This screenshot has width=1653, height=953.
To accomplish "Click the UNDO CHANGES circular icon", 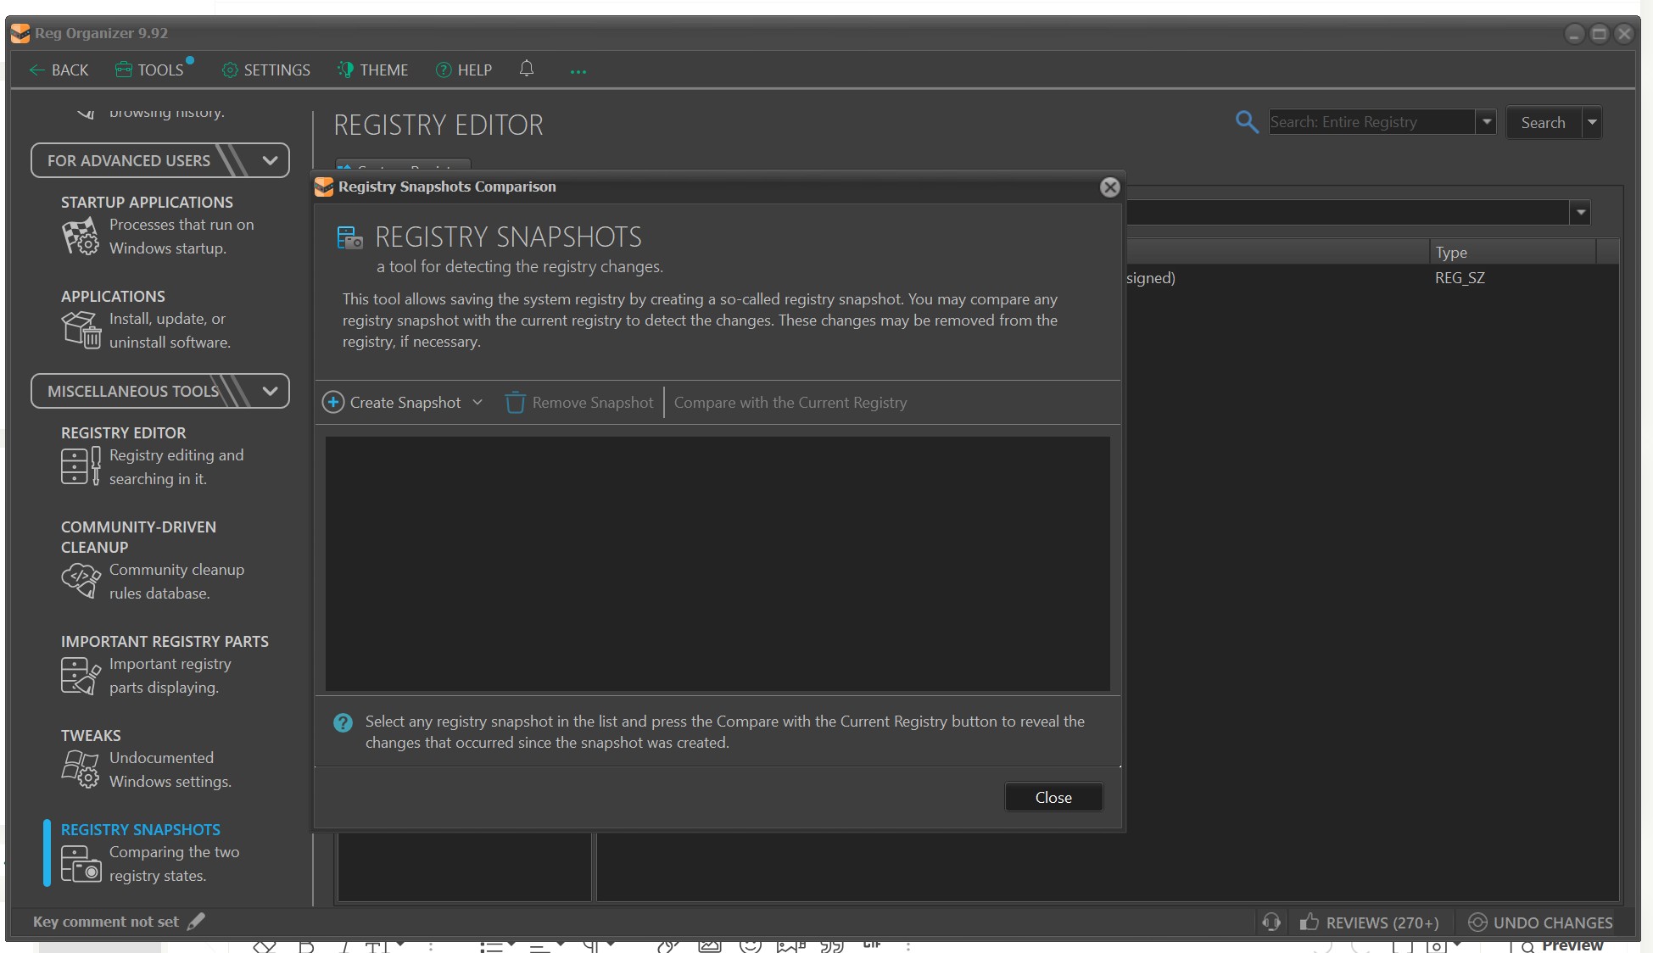I will pyautogui.click(x=1477, y=922).
